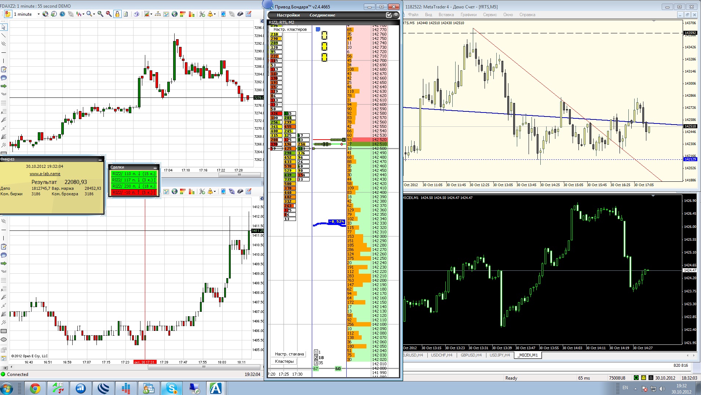
Task: Minimize the Сделки panel
Action: click(x=155, y=167)
